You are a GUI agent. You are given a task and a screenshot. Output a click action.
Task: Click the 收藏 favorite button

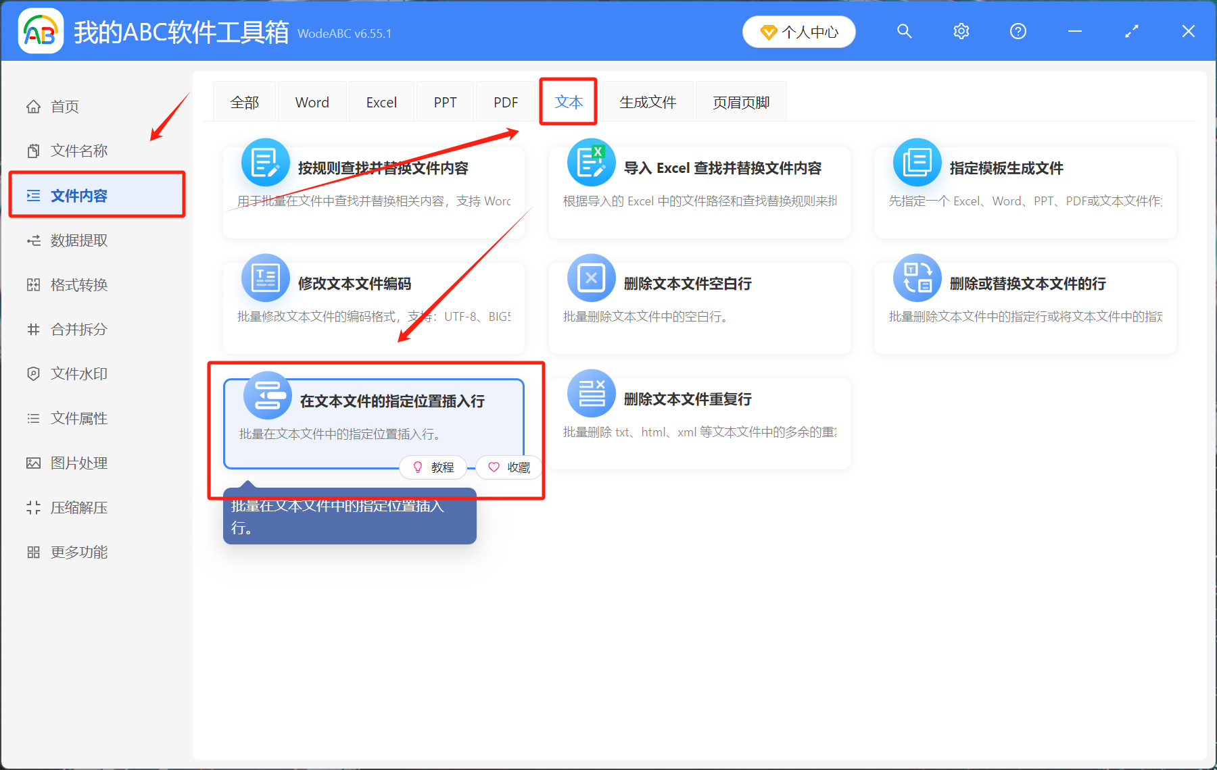click(508, 467)
